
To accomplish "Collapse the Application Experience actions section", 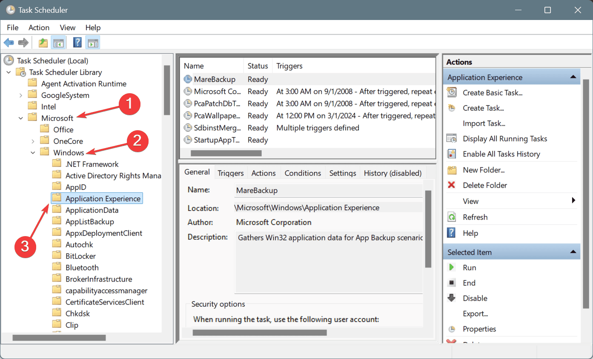I will click(573, 77).
